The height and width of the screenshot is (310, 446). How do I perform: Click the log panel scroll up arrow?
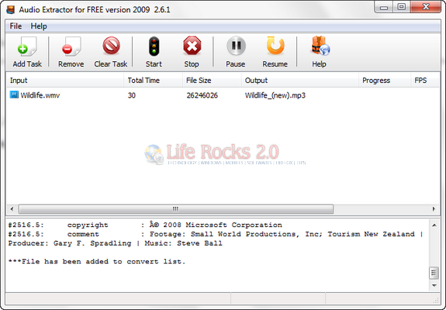[434, 226]
